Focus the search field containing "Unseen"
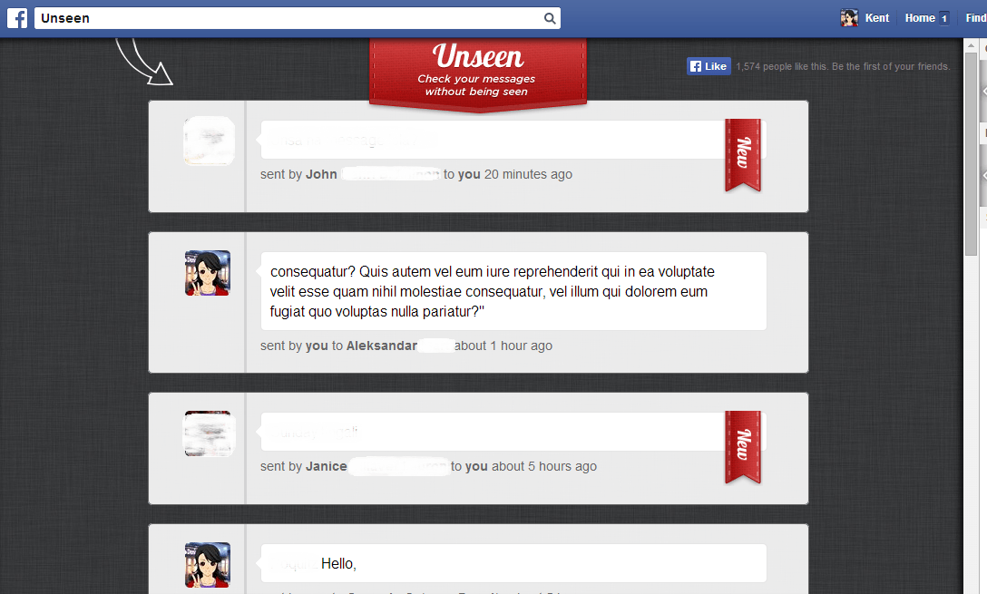The width and height of the screenshot is (987, 594). (x=298, y=18)
